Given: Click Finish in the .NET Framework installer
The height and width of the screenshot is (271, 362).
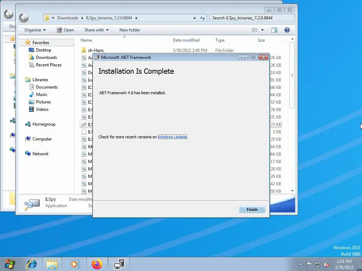Looking at the screenshot, I should tap(252, 209).
